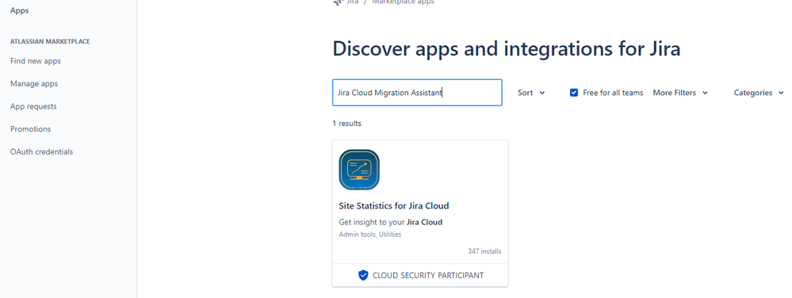792x298 pixels.
Task: Open the Sort dropdown
Action: pos(531,93)
